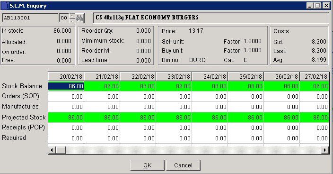Screen dimensions: 333x174
Task: Click the Stock Balance row label
Action: tap(22, 86)
